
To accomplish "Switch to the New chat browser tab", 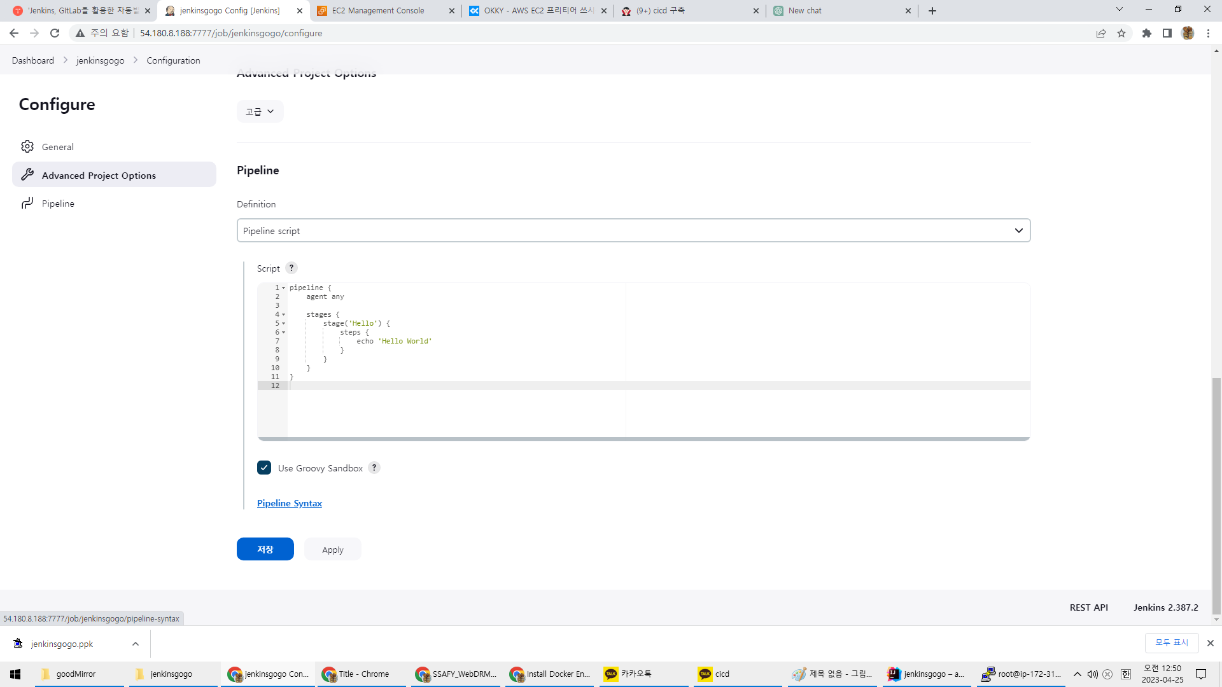I will click(804, 11).
